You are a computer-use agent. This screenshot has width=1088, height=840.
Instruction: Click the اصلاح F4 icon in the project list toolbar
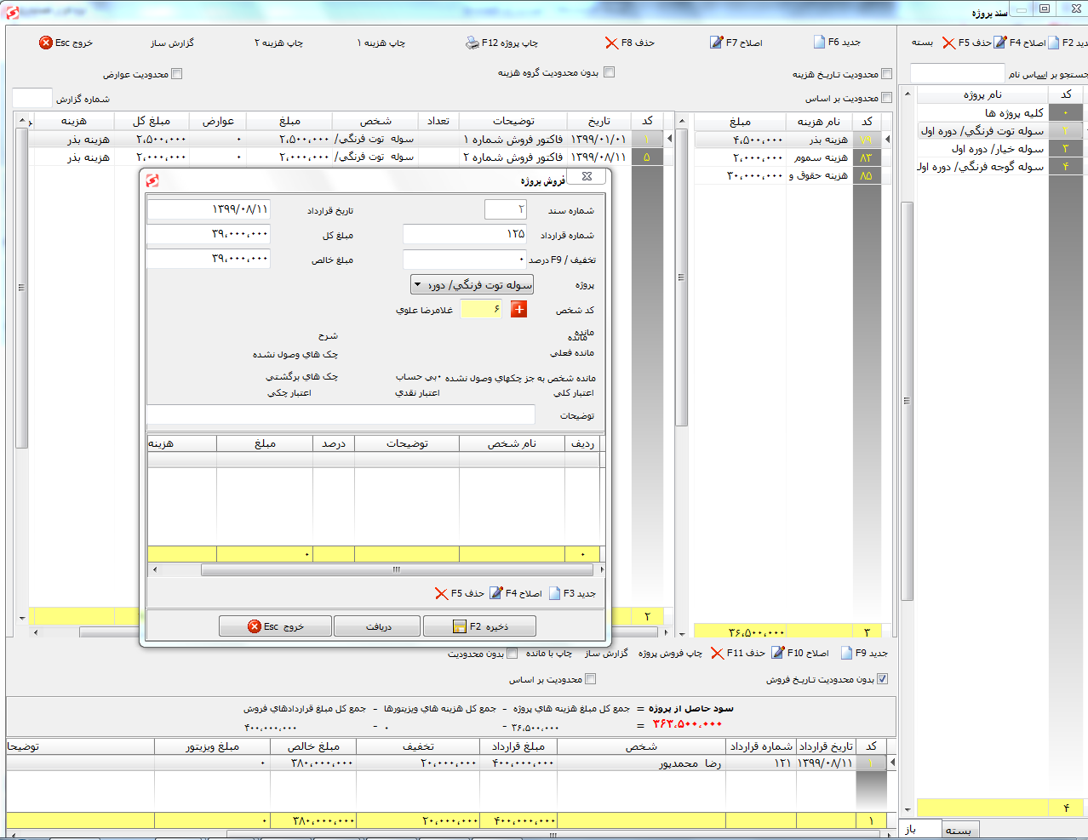point(1001,43)
